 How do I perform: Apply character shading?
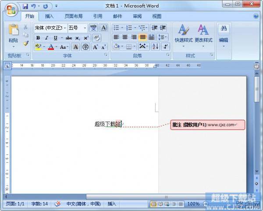76,47
